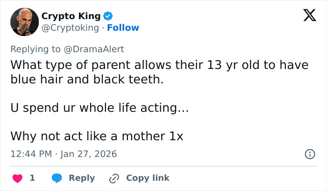Click the Jan 27, 2026 date
Viewport: 327px width, 191px height.
click(x=88, y=154)
